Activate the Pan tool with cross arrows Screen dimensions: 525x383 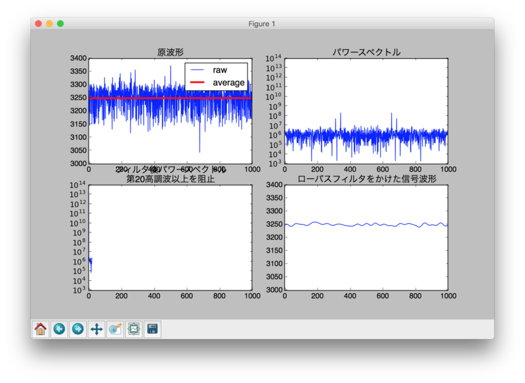click(96, 329)
